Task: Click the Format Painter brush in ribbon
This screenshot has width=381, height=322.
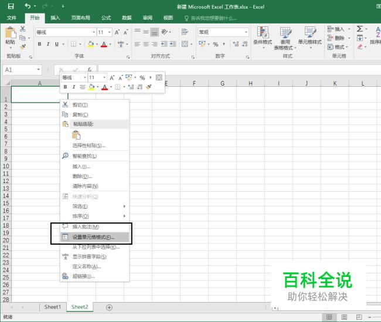Action: (x=23, y=46)
